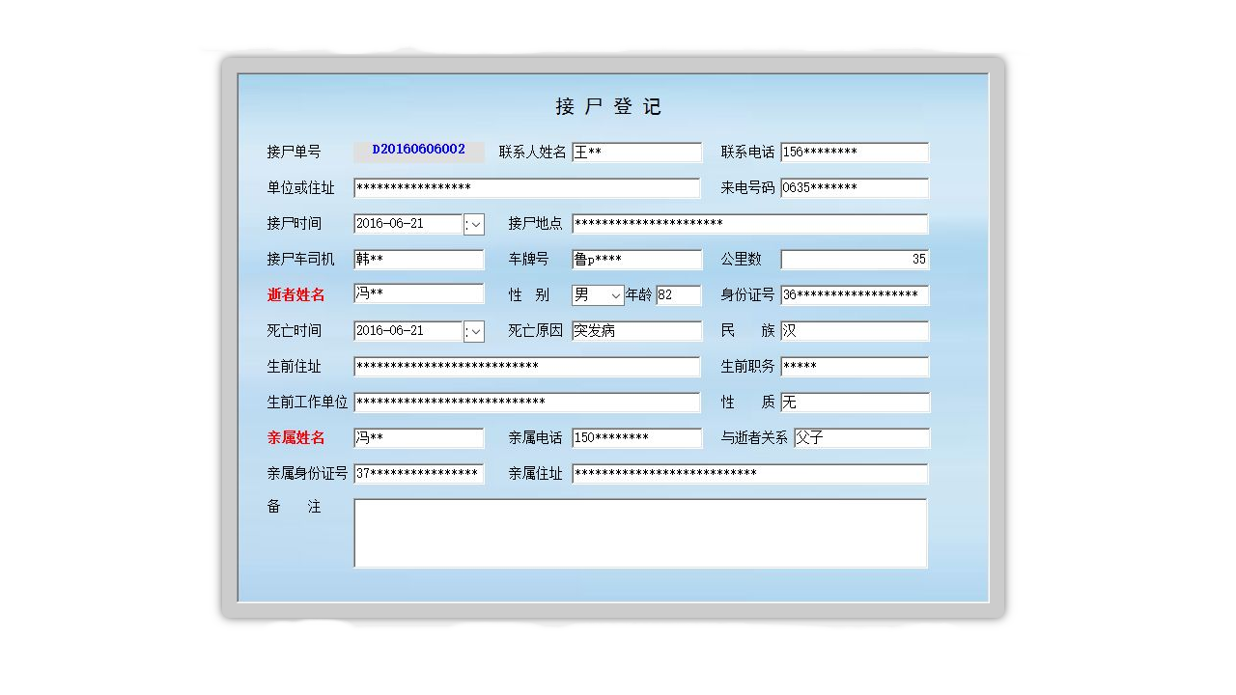
Task: Select the 接尸车司机 driver name field
Action: (417, 259)
